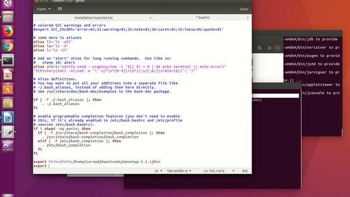Open the Tab Width: 8 dropdown

tap(179, 171)
